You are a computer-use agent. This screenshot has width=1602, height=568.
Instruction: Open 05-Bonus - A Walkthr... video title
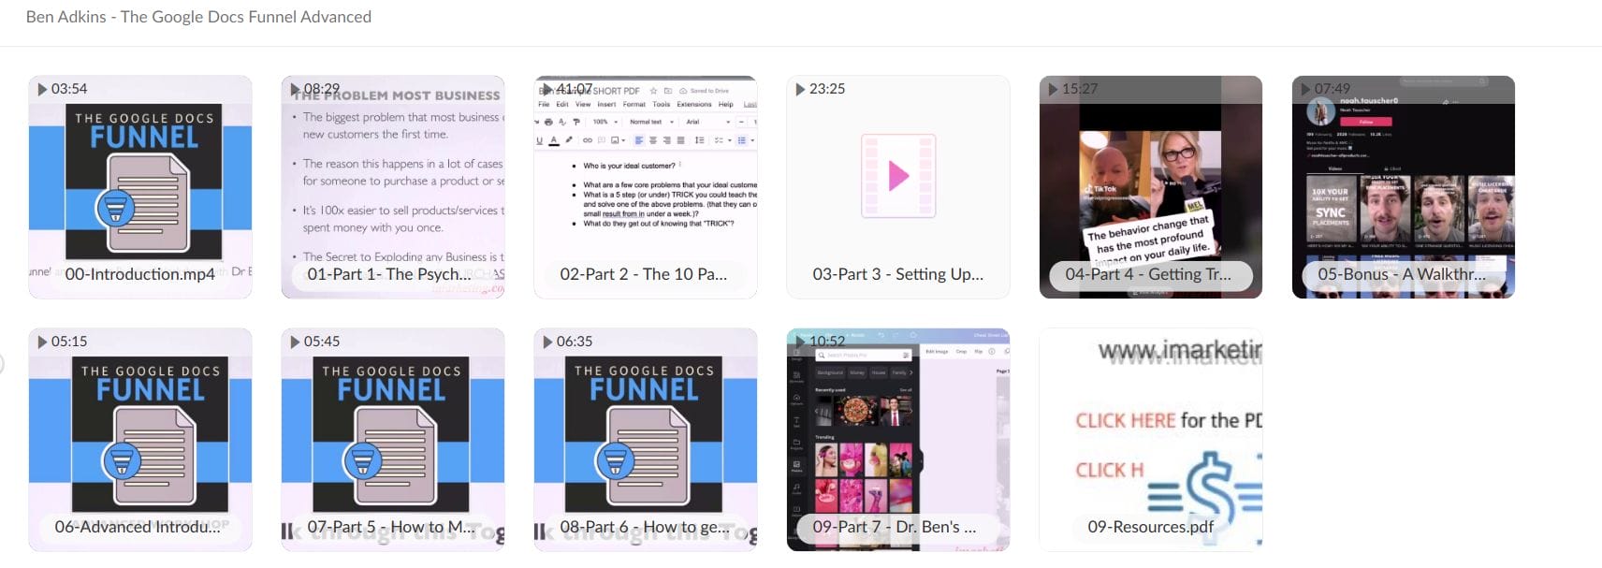(x=1401, y=274)
